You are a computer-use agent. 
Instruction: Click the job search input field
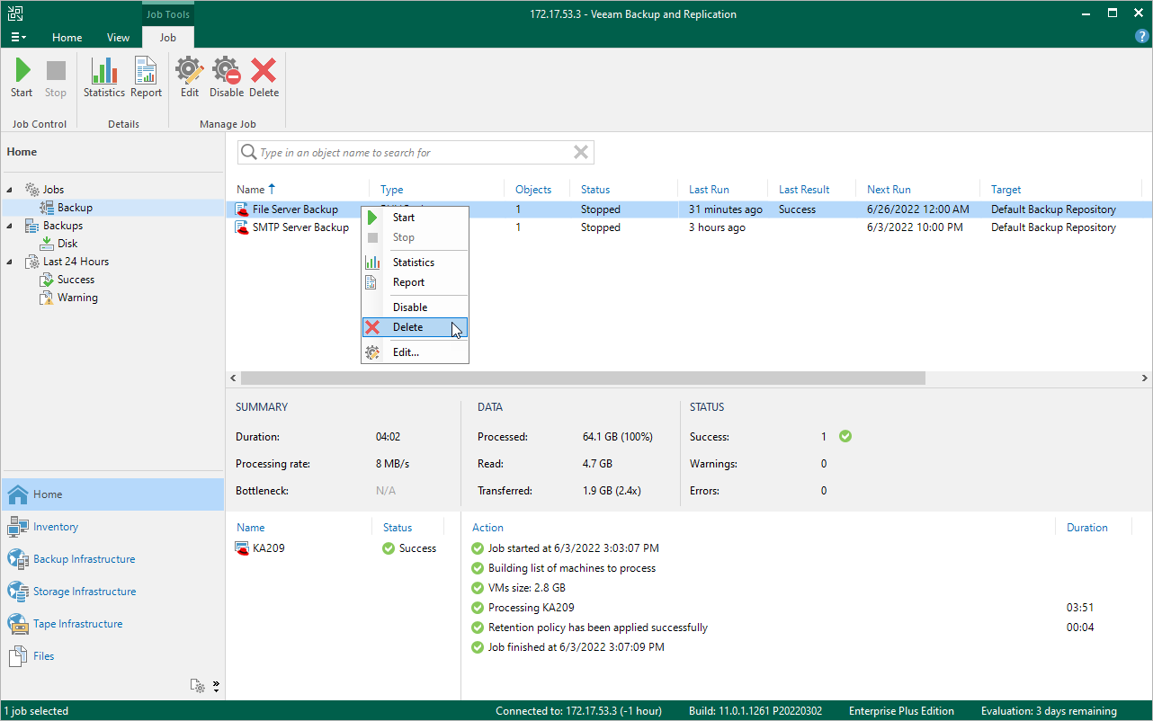coord(416,153)
